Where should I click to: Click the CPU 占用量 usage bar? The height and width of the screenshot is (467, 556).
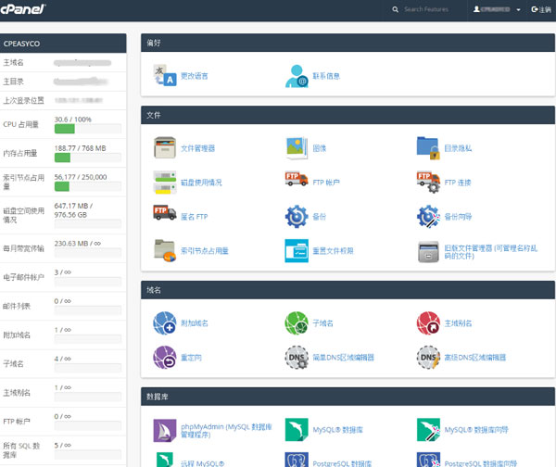point(86,131)
